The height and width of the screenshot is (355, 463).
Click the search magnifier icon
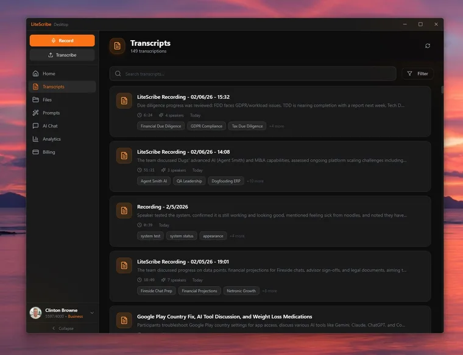[118, 74]
